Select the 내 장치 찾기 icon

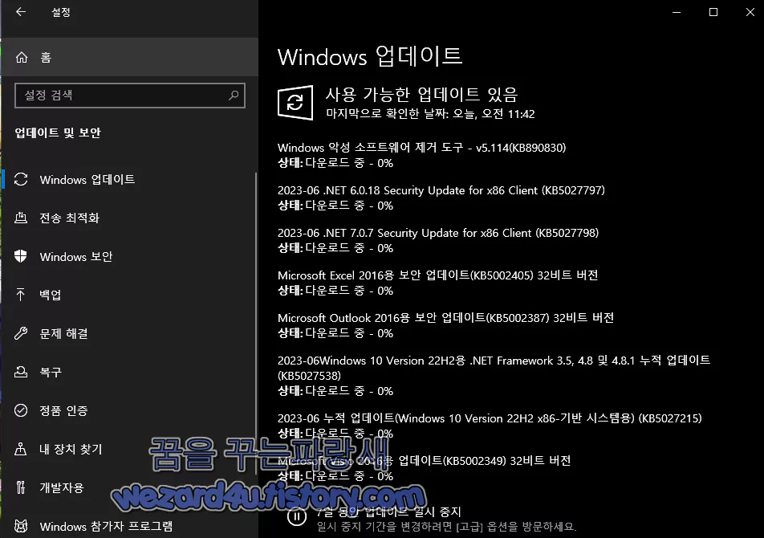(21, 449)
